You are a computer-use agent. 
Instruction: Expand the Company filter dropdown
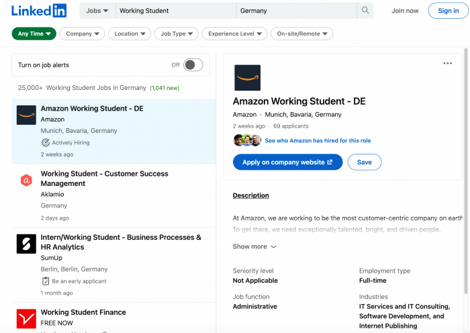[82, 34]
